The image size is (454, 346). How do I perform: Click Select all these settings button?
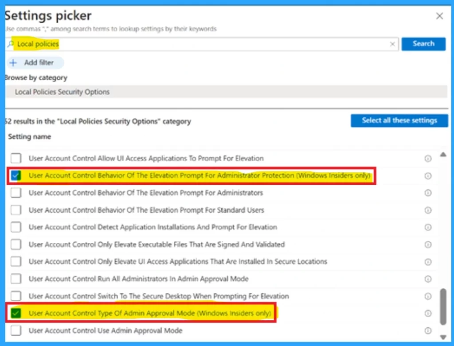tap(399, 121)
